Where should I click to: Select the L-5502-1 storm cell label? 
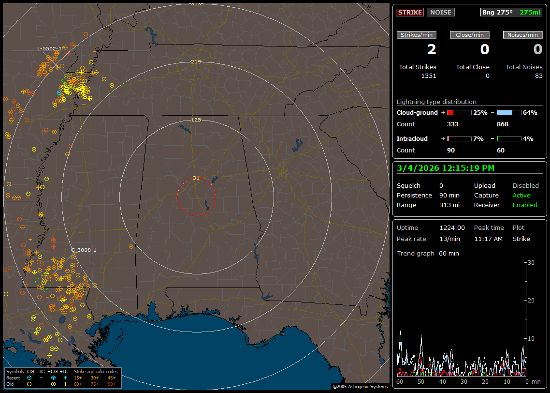click(x=50, y=49)
